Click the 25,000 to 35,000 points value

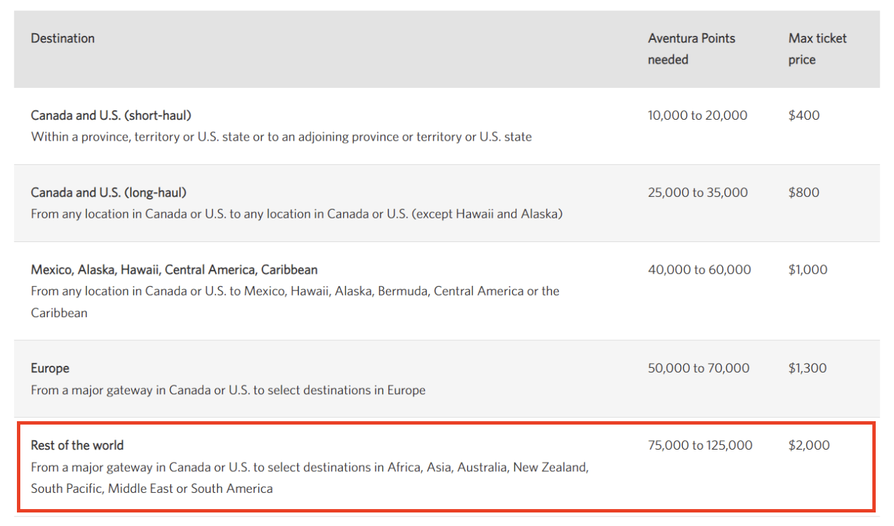point(697,193)
